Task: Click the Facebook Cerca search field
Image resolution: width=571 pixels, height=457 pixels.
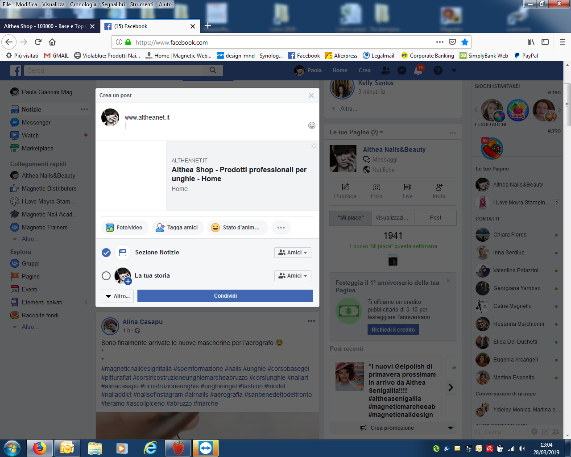Action: [114, 71]
